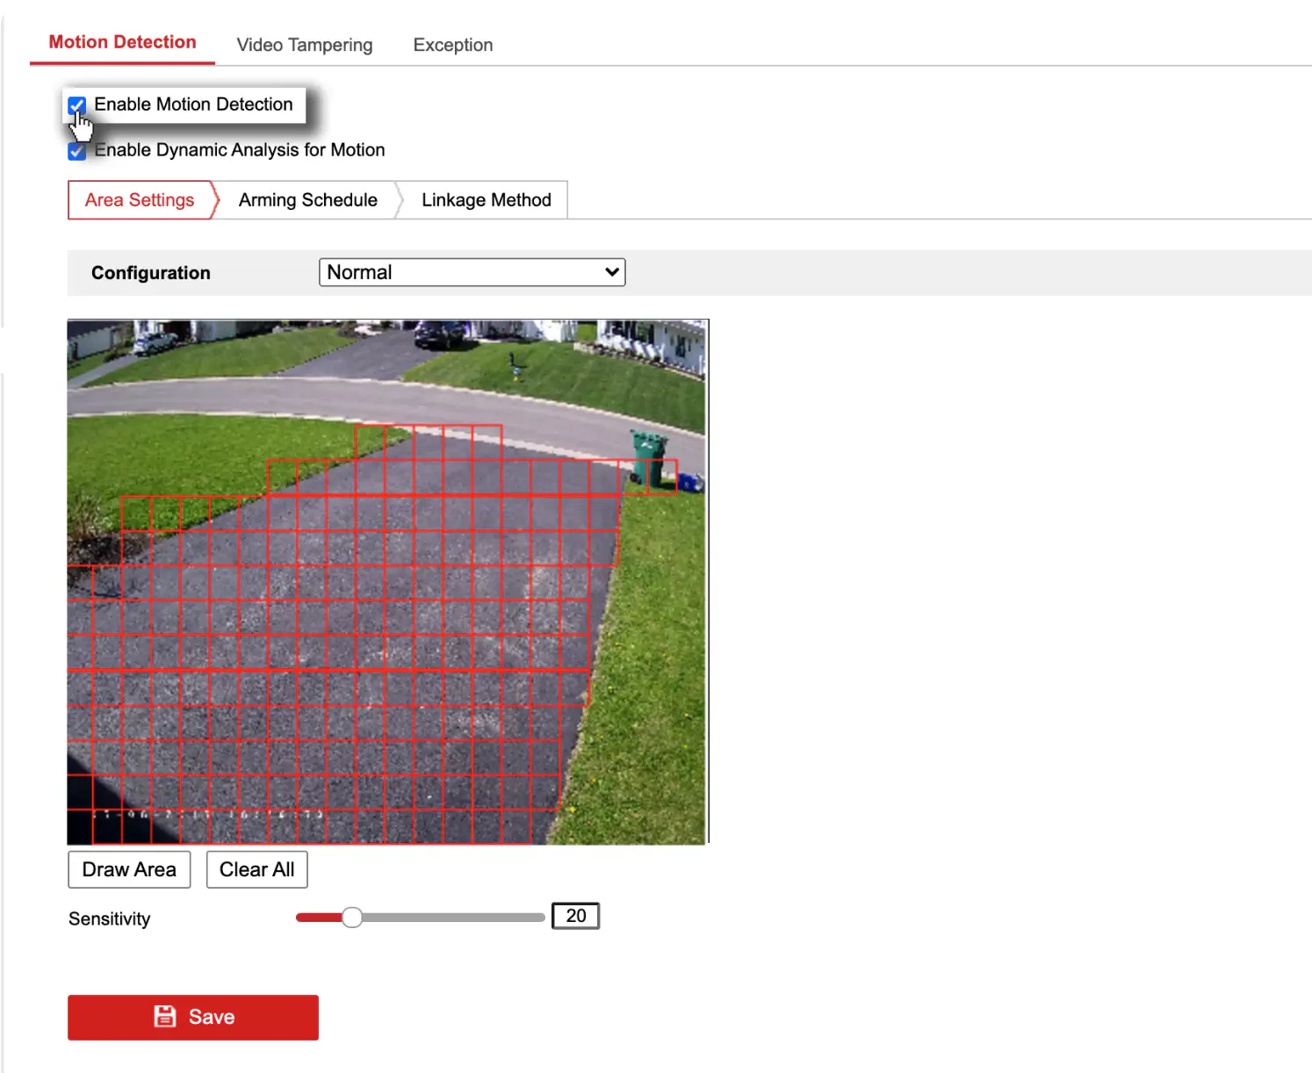This screenshot has width=1312, height=1073.
Task: Toggle Enable Dynamic Analysis for Motion
Action: [77, 151]
